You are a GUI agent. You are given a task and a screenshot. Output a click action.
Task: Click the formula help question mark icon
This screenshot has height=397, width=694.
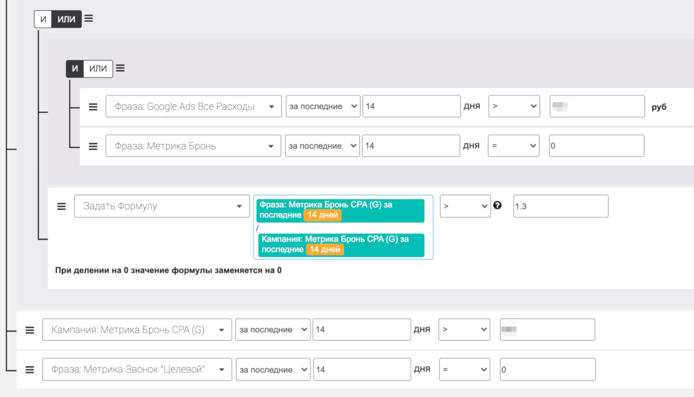tap(497, 206)
